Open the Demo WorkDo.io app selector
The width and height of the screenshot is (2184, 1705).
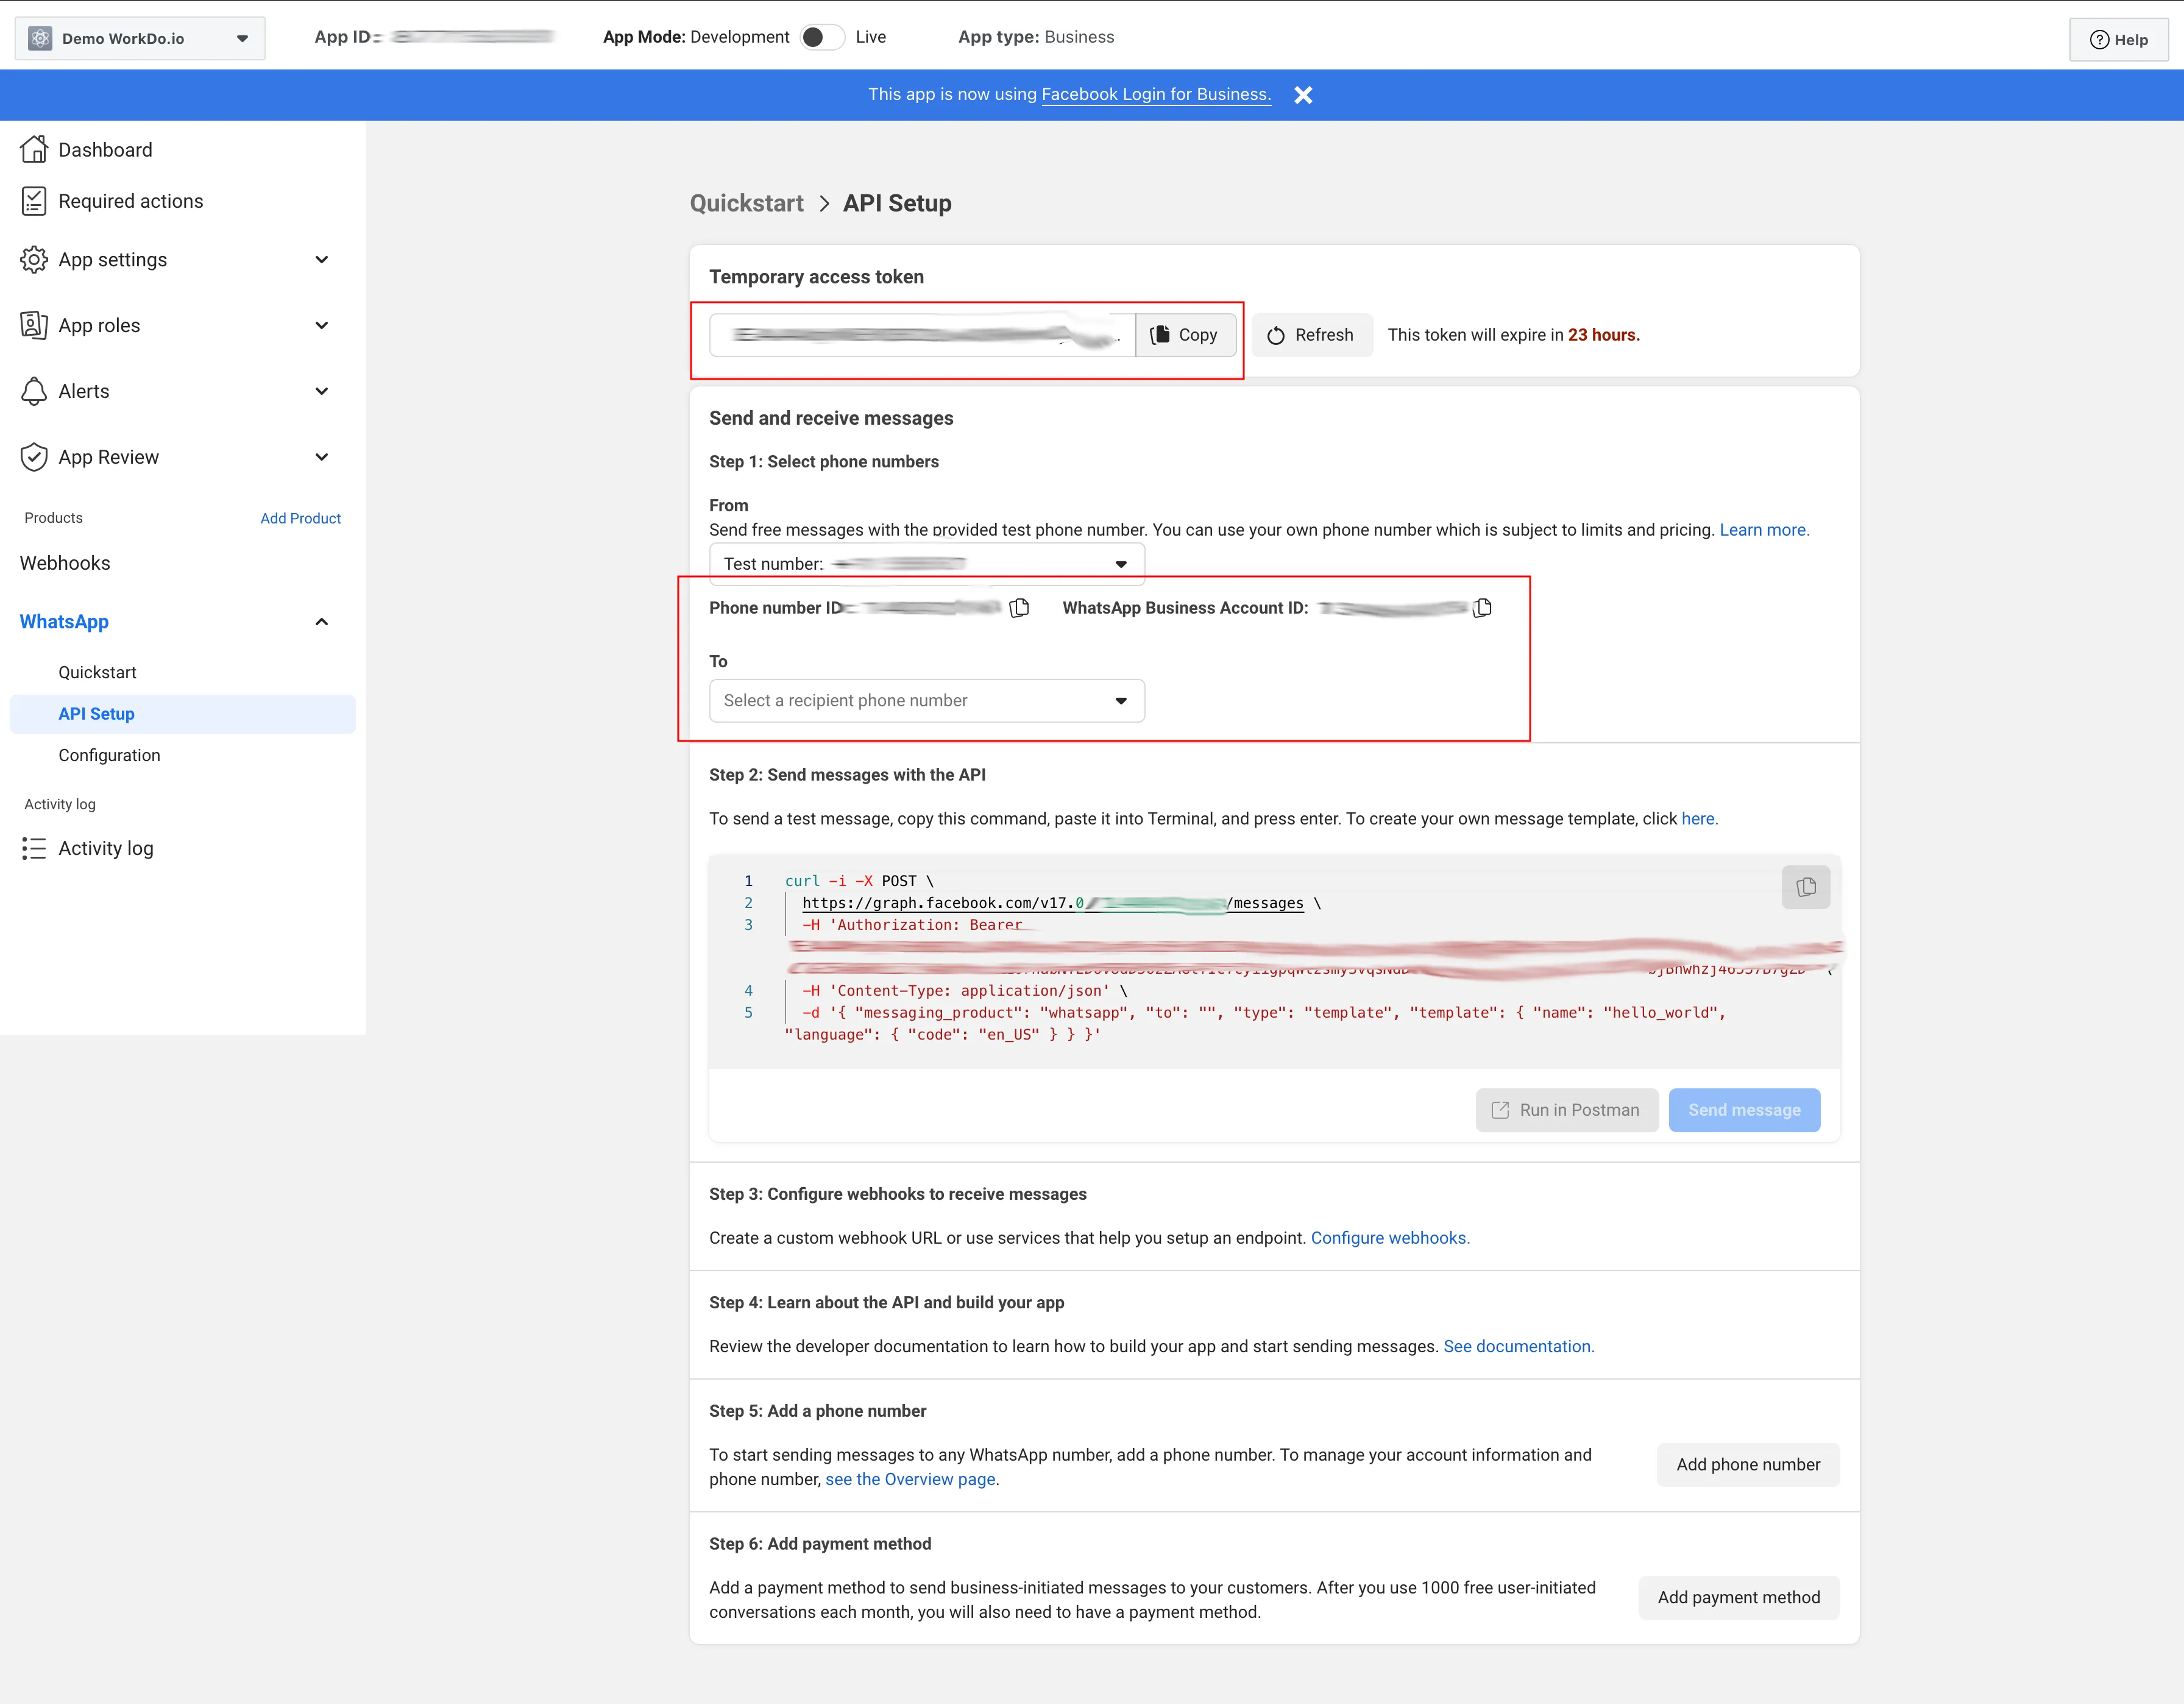[x=140, y=39]
